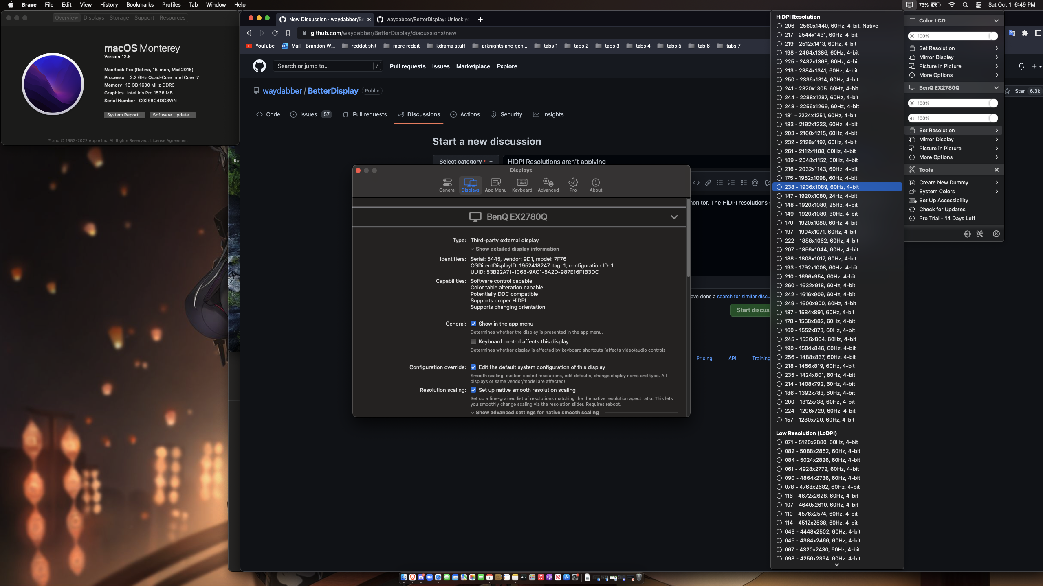Open the Bookmarks menu in the menu bar
1043x586 pixels.
tap(139, 4)
